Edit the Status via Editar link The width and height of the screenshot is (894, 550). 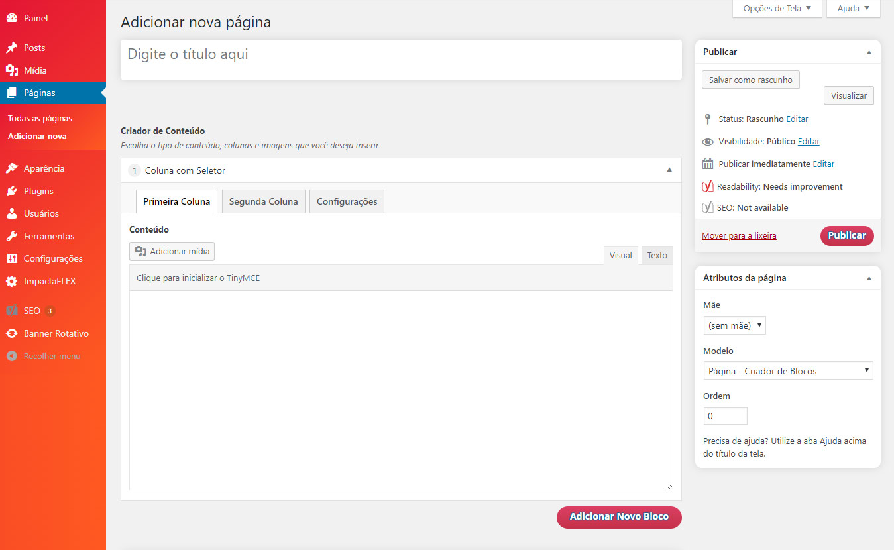(x=797, y=119)
